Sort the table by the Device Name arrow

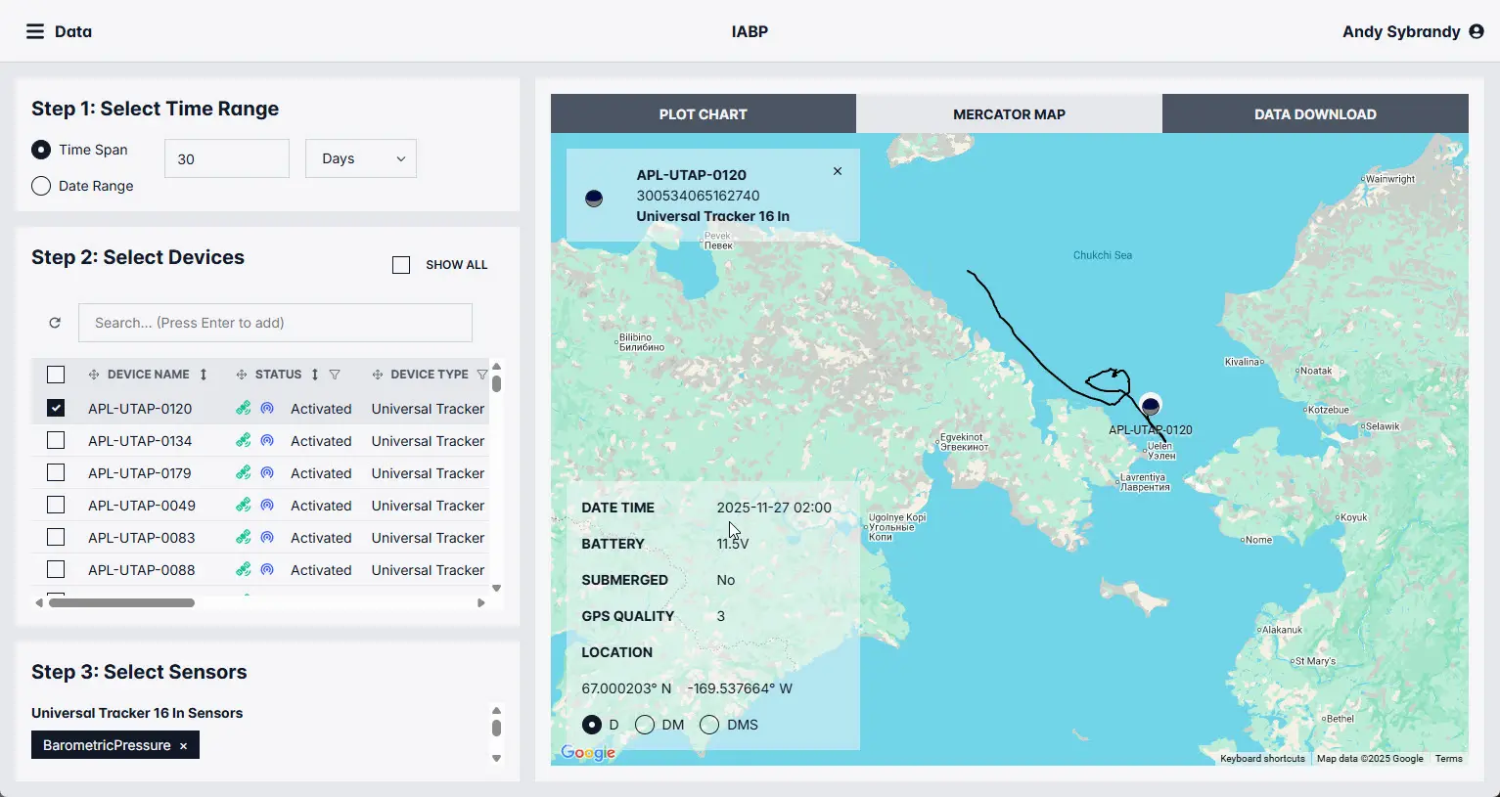204,375
